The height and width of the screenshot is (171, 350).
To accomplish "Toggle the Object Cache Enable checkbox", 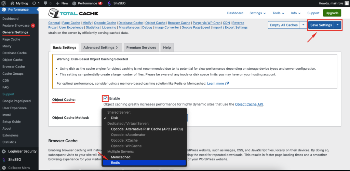I will coord(106,98).
